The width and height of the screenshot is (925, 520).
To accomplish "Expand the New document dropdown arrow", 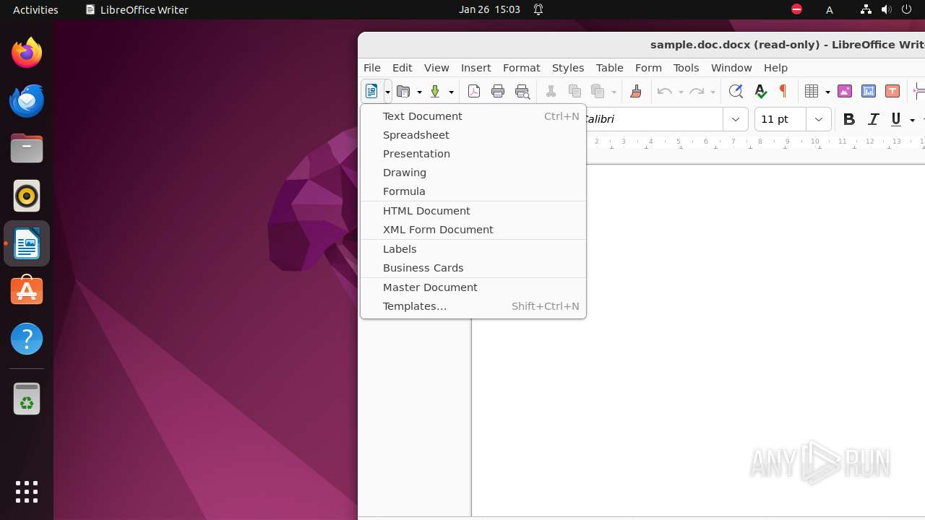I will pyautogui.click(x=387, y=92).
